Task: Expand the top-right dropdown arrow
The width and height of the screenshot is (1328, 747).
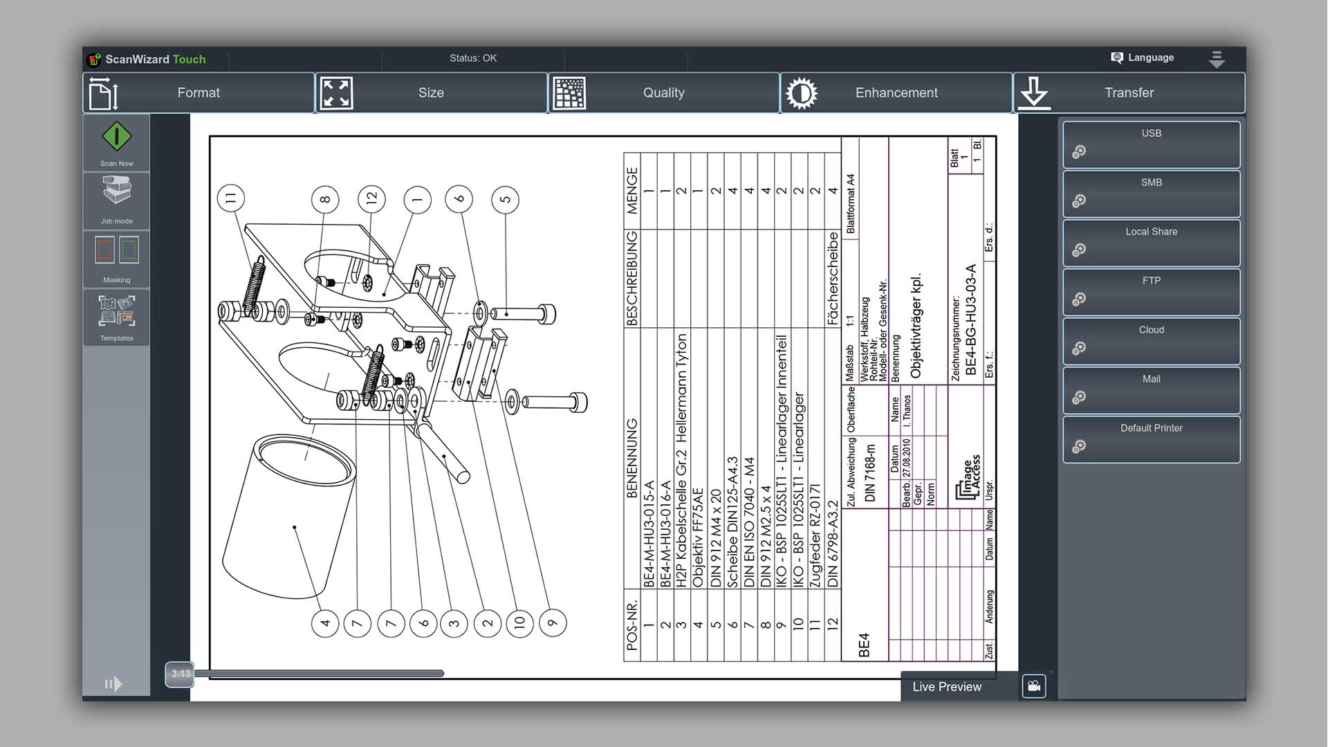Action: pos(1217,59)
